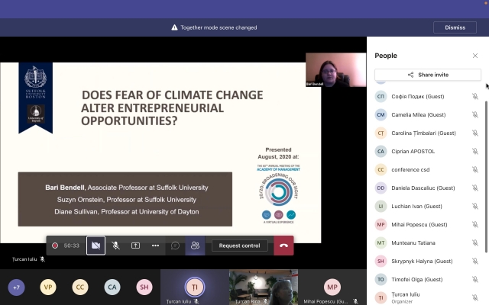Open the +7 more participants bubble
The width and height of the screenshot is (489, 305).
click(16, 287)
